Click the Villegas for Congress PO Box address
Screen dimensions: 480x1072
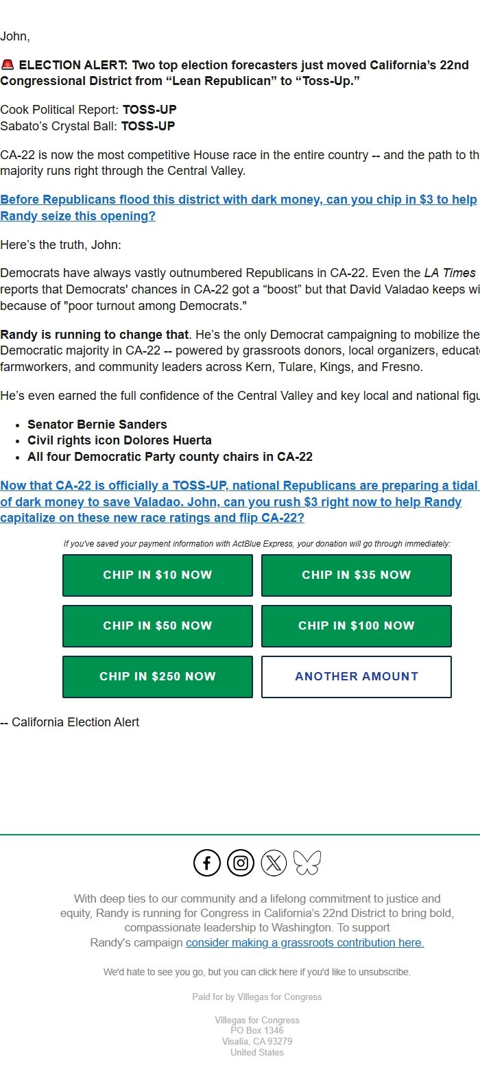257,1030
